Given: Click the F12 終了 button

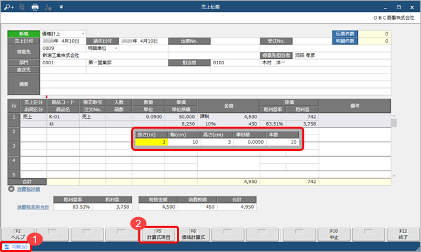Looking at the screenshot, I should pos(403,234).
